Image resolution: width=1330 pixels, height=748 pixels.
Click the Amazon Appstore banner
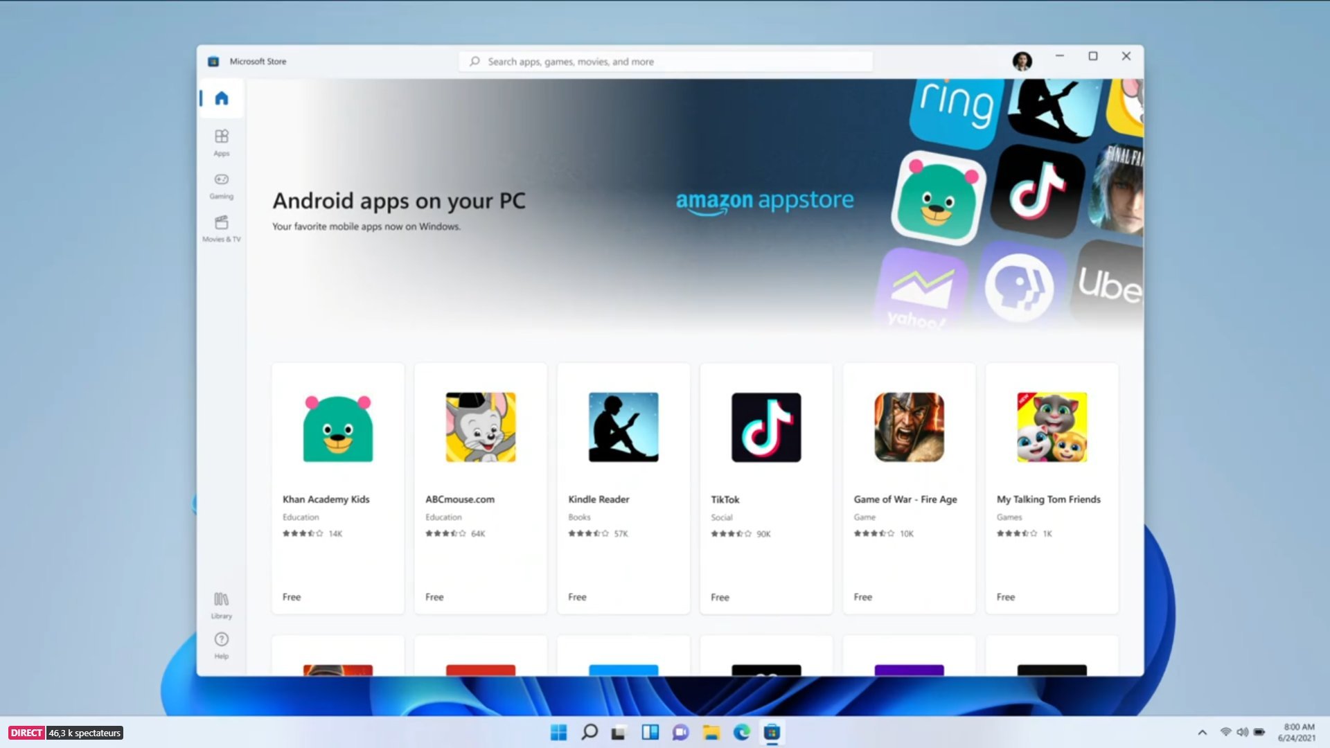tap(763, 202)
